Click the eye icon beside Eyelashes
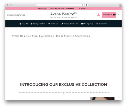The image size is (127, 108). (x=49, y=24)
